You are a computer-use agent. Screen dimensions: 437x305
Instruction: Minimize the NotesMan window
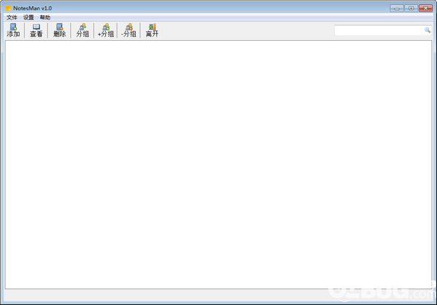[x=397, y=8]
